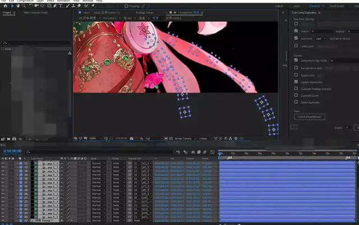Toggle motion blur icon in timeline

[x=205, y=152]
